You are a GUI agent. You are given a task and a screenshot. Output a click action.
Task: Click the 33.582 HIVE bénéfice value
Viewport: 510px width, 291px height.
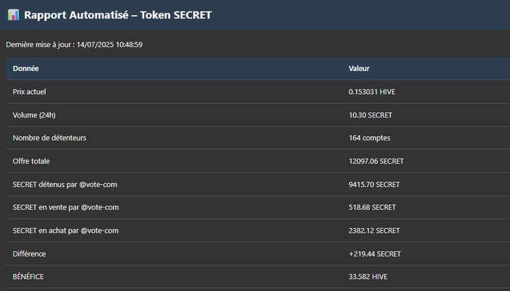[x=368, y=276]
